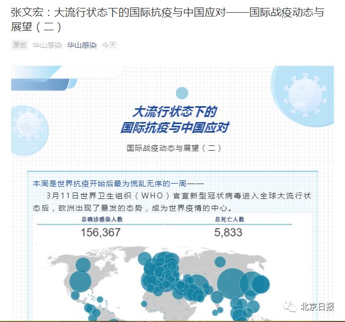The image size is (345, 322).
Task: Click the subtitle 国际战疫动态与展望（二）
Action: tap(174, 148)
